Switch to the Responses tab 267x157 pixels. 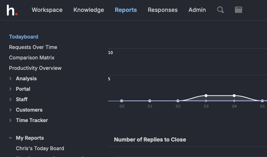(162, 10)
